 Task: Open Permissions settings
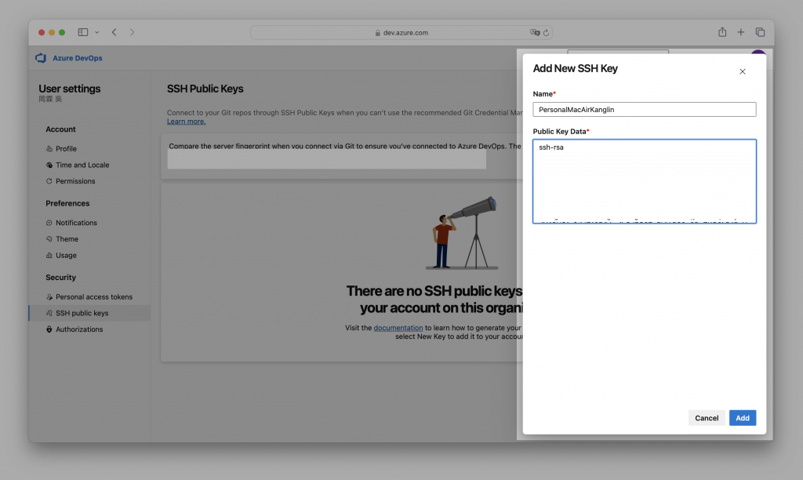pos(75,181)
